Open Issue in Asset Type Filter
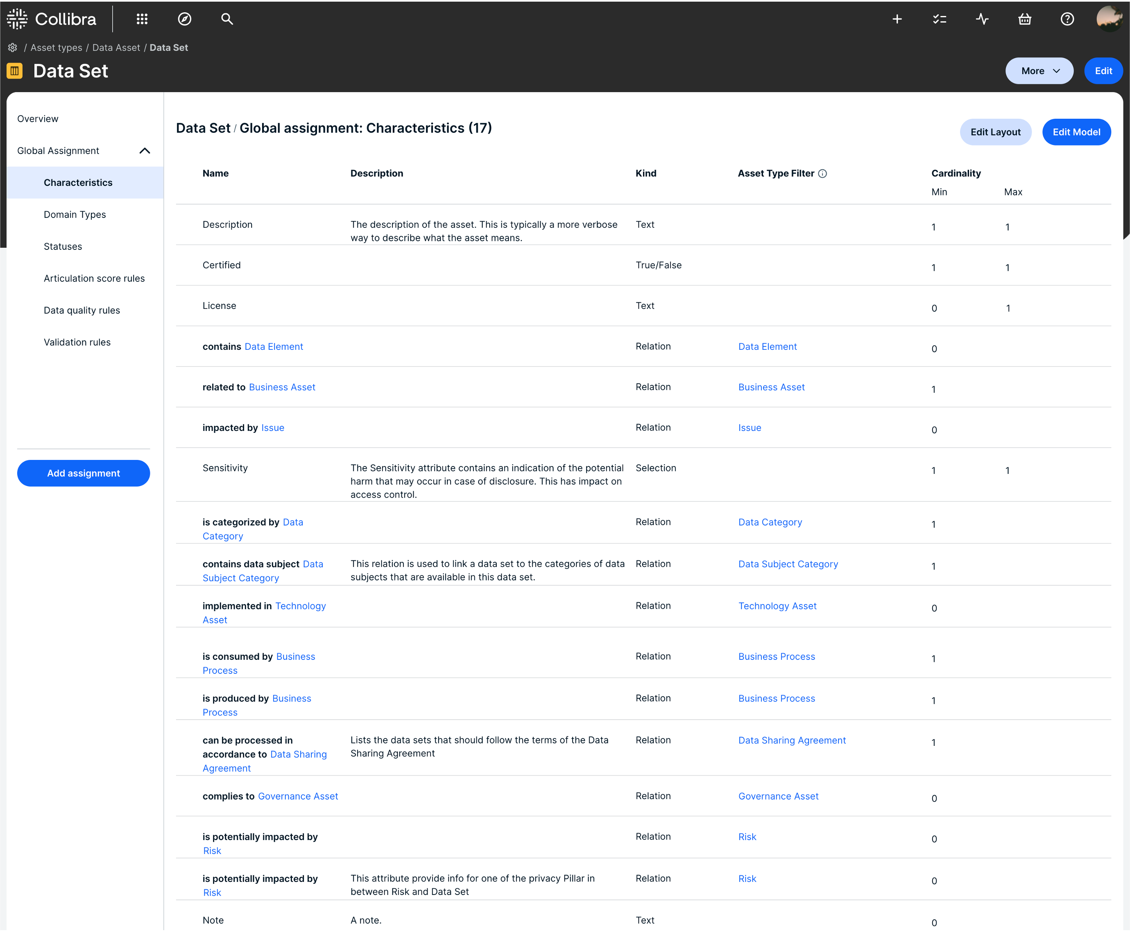The height and width of the screenshot is (931, 1130). [750, 428]
